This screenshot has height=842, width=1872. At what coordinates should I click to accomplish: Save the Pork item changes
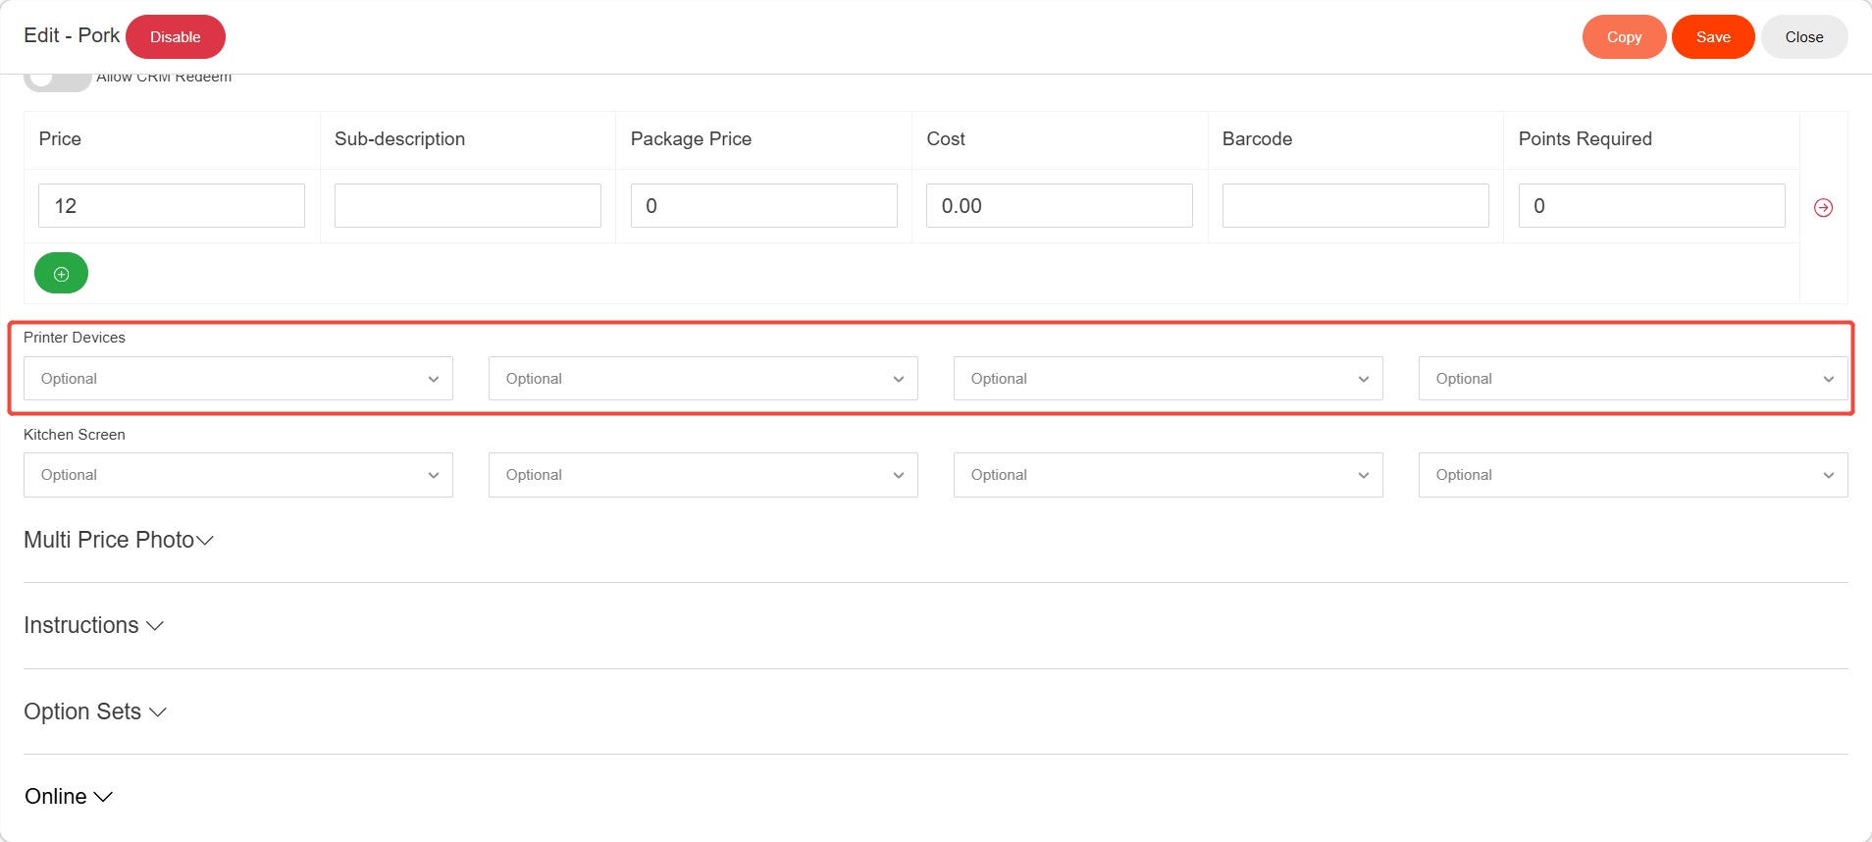pos(1713,37)
